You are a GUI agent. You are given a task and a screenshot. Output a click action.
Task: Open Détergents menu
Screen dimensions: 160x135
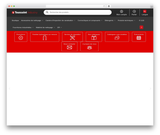click(x=109, y=20)
